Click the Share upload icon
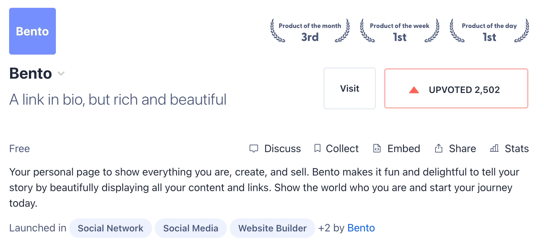The image size is (544, 247). (x=439, y=148)
